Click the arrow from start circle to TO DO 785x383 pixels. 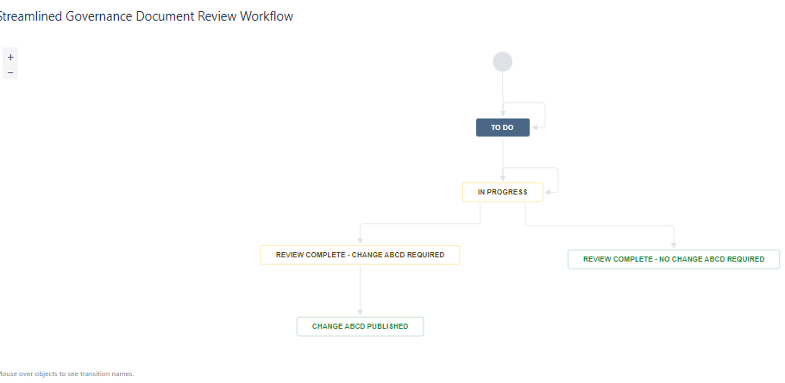click(x=502, y=95)
